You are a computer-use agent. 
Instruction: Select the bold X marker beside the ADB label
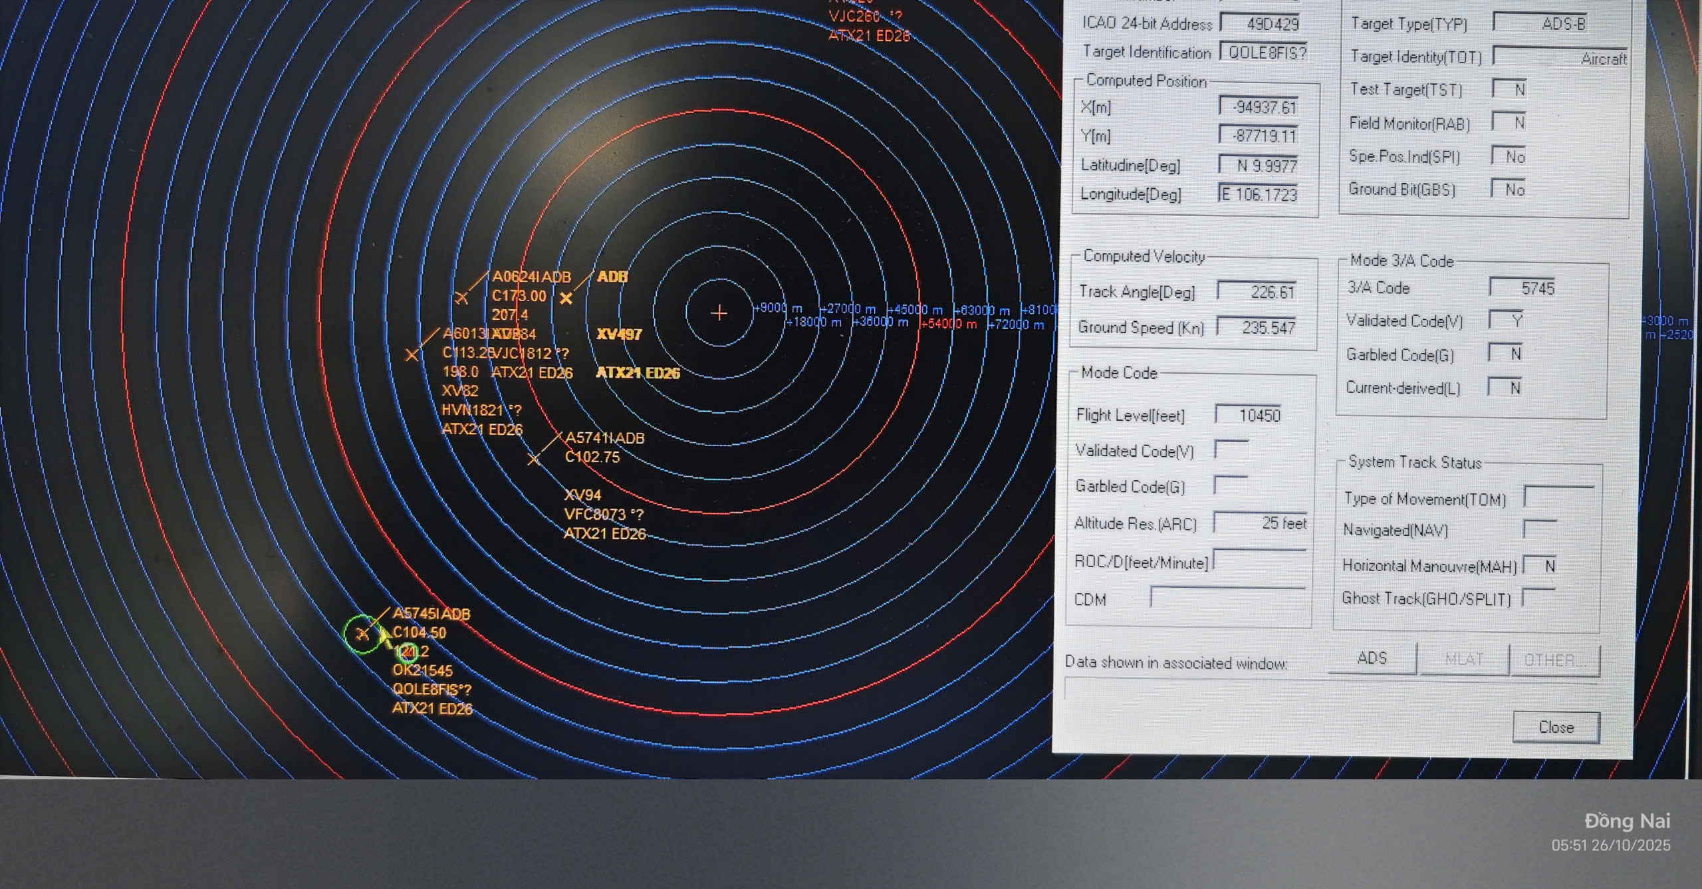[566, 299]
